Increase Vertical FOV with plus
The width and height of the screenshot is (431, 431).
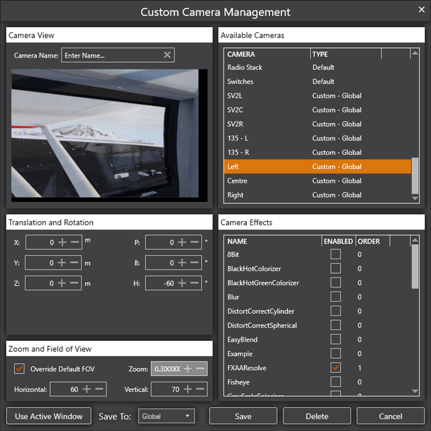tap(188, 389)
